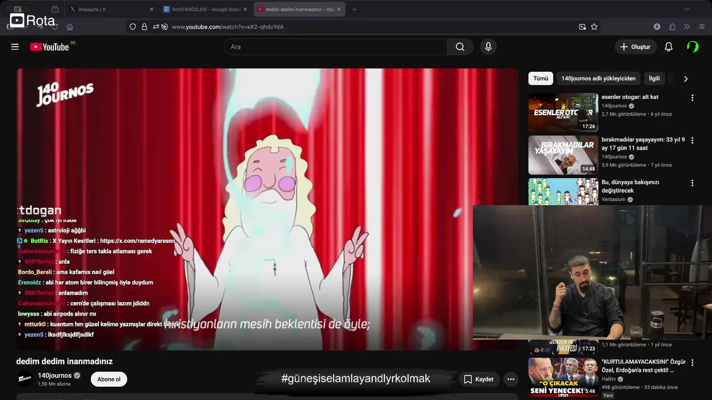Viewport: 712px width, 400px height.
Task: Select the İlgili filter chip
Action: pos(654,78)
